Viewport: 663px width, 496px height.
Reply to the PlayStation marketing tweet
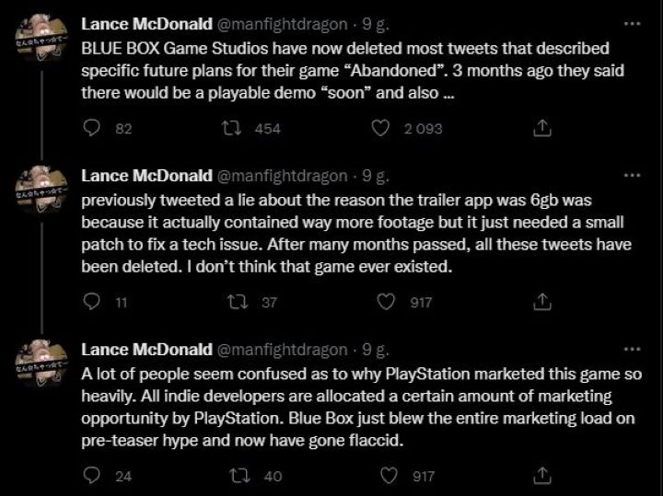pos(90,476)
